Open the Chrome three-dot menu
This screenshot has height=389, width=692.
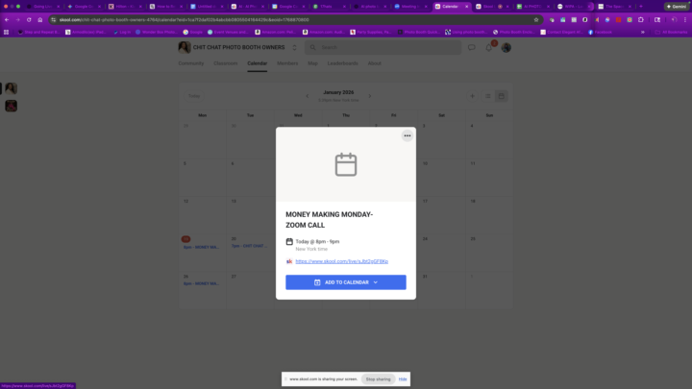(685, 20)
